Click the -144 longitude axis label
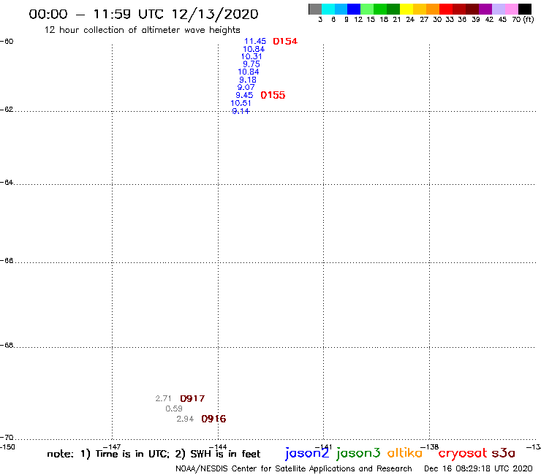Screen dimensions: 541x475 point(218,447)
